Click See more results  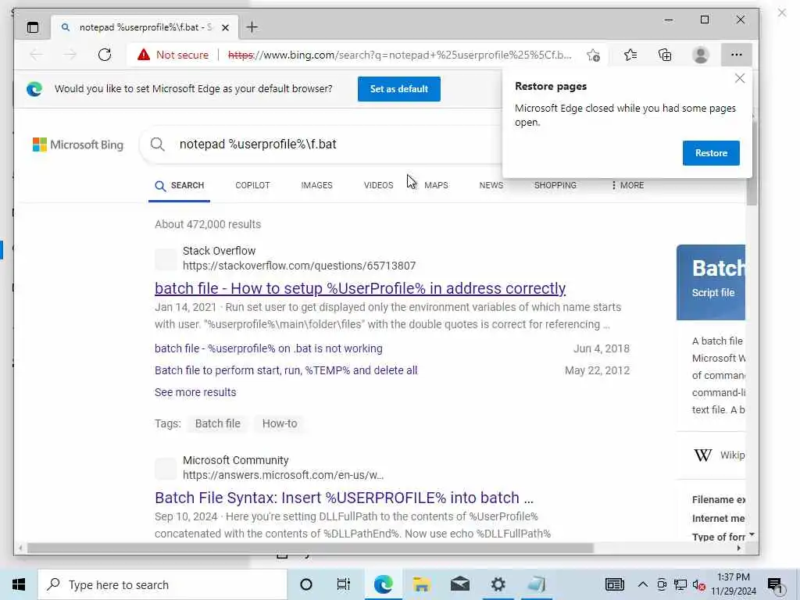(x=195, y=392)
